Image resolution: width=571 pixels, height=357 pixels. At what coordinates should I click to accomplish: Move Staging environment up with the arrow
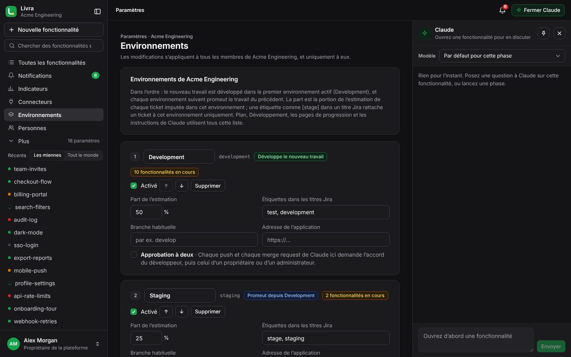166,312
